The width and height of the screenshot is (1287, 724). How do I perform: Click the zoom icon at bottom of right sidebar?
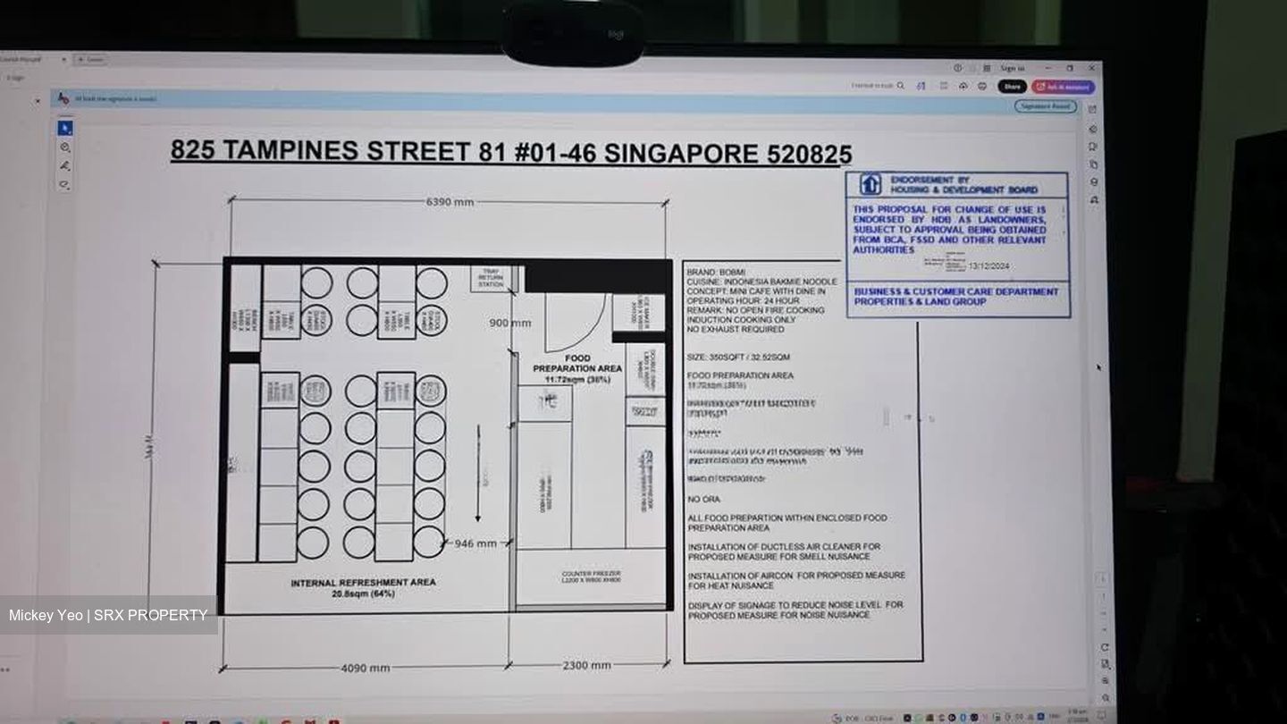click(x=1106, y=698)
